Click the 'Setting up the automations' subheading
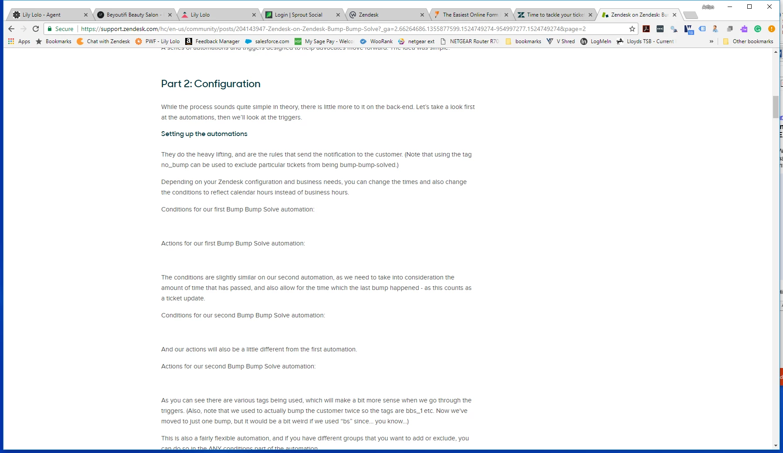The height and width of the screenshot is (453, 783). (x=204, y=134)
